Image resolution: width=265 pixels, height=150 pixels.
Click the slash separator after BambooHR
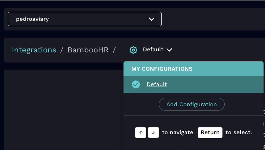click(x=114, y=50)
